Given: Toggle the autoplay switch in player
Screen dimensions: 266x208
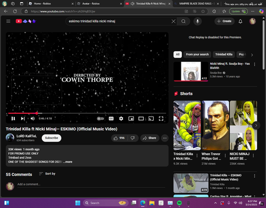Looking at the screenshot, I should (x=101, y=119).
